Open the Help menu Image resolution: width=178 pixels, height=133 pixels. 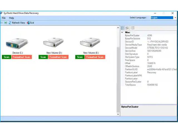coord(11,18)
